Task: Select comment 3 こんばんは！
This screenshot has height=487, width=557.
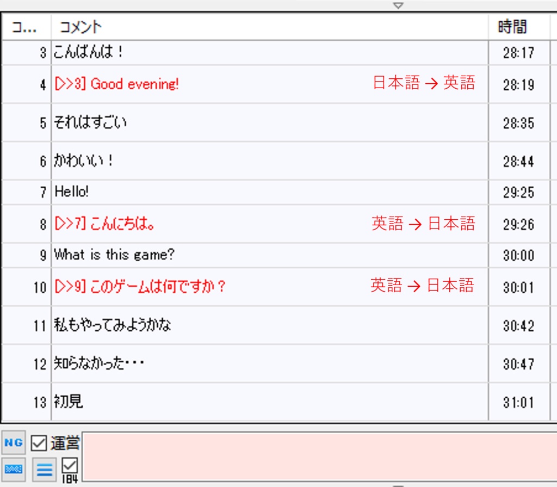Action: pyautogui.click(x=163, y=53)
